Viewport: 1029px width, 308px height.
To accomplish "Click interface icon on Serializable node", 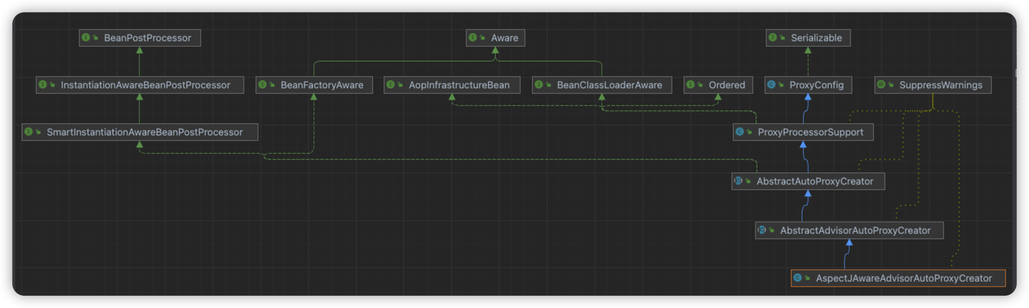I will (x=773, y=38).
